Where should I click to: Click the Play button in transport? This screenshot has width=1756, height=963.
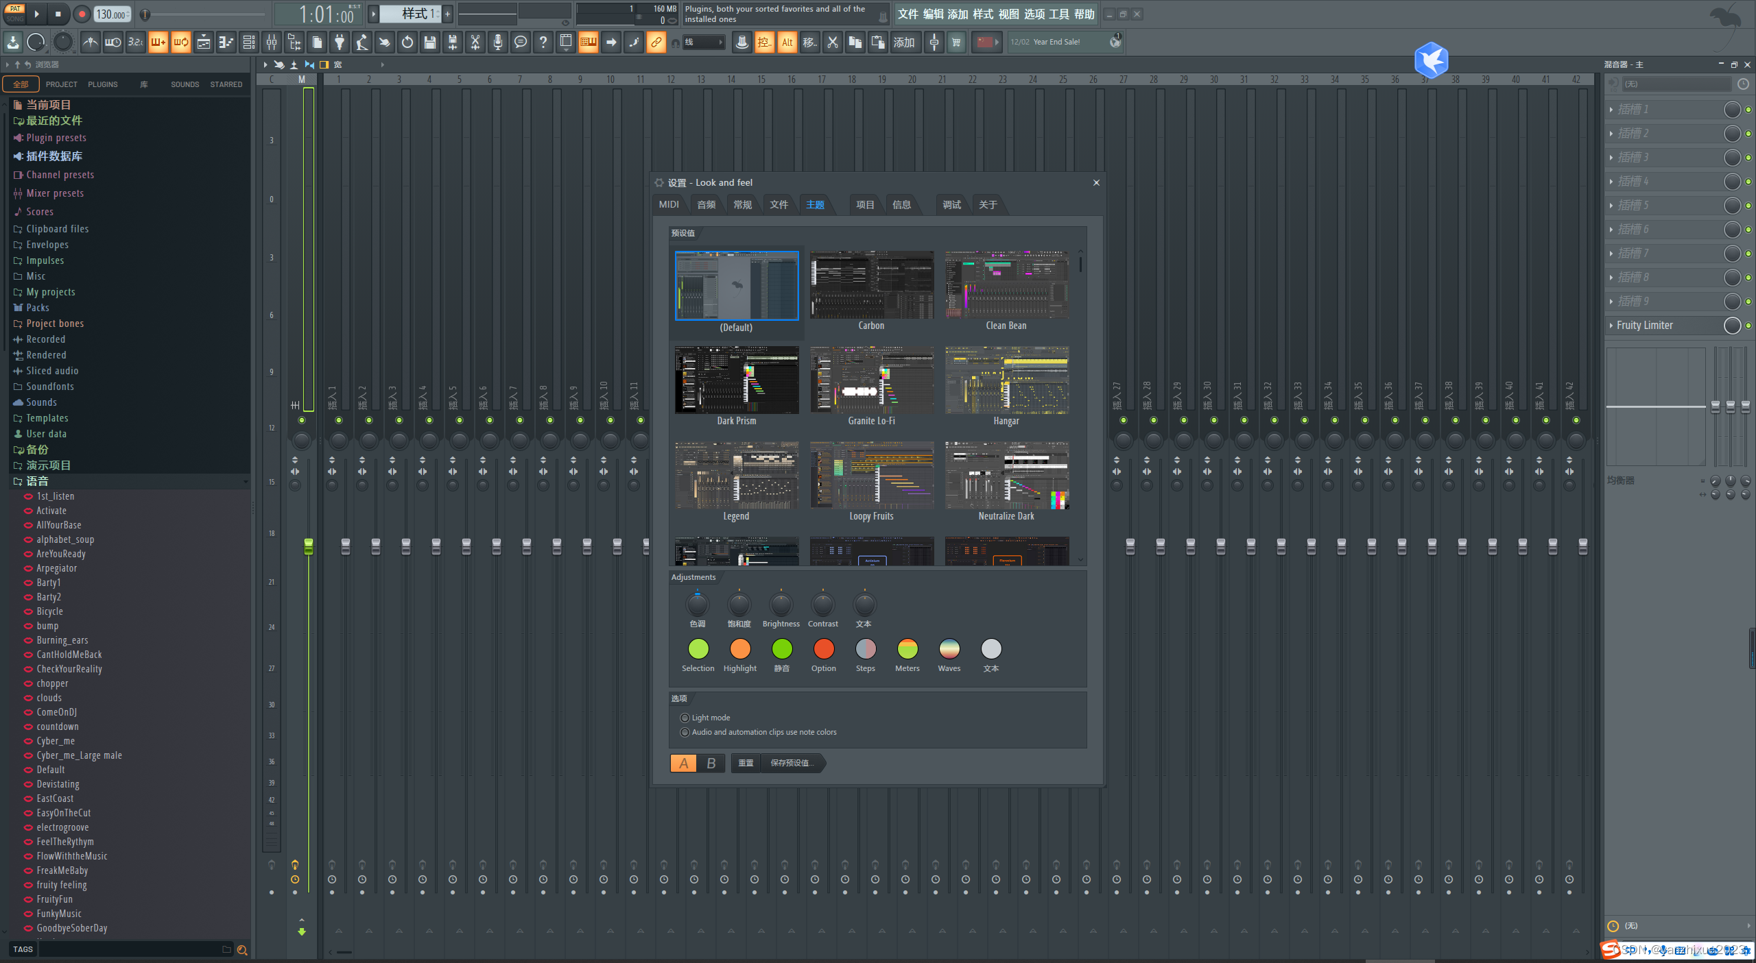[x=37, y=14]
